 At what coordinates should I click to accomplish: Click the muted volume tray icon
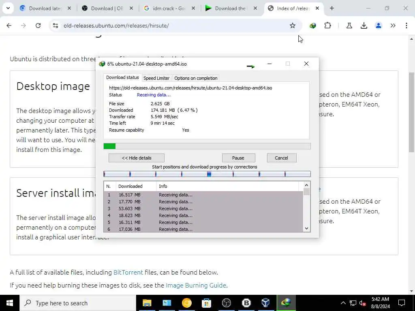(363, 303)
